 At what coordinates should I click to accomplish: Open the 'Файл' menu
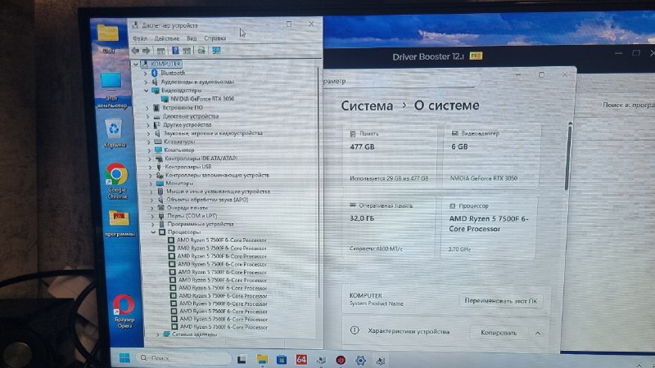click(x=139, y=38)
